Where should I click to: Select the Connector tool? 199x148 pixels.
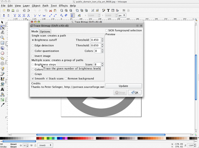[3, 94]
